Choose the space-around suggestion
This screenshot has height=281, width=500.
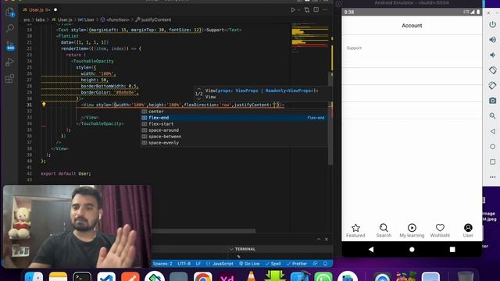click(234, 130)
